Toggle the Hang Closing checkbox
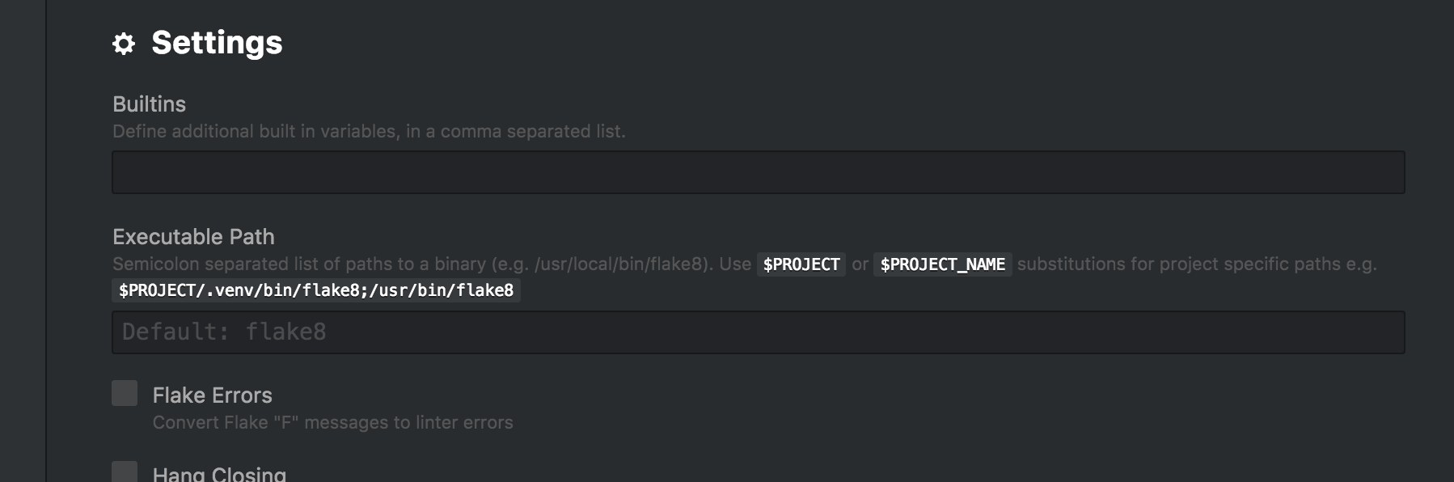The height and width of the screenshot is (482, 1454). [x=123, y=473]
